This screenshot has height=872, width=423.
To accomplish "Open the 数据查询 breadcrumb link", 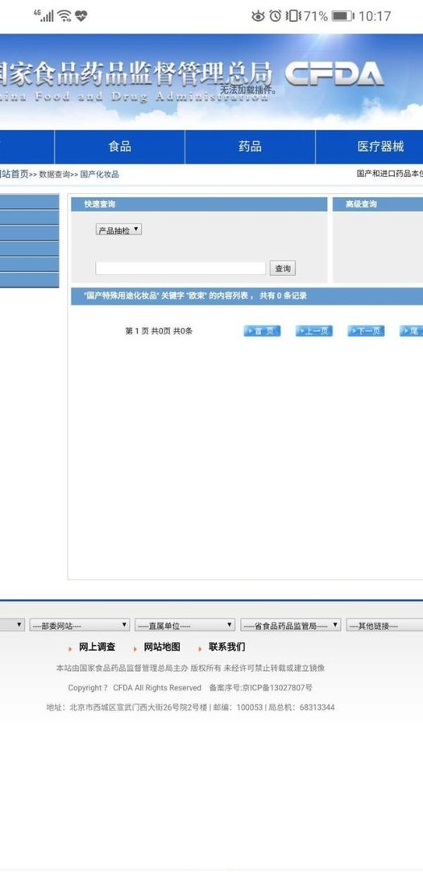I will pyautogui.click(x=55, y=174).
